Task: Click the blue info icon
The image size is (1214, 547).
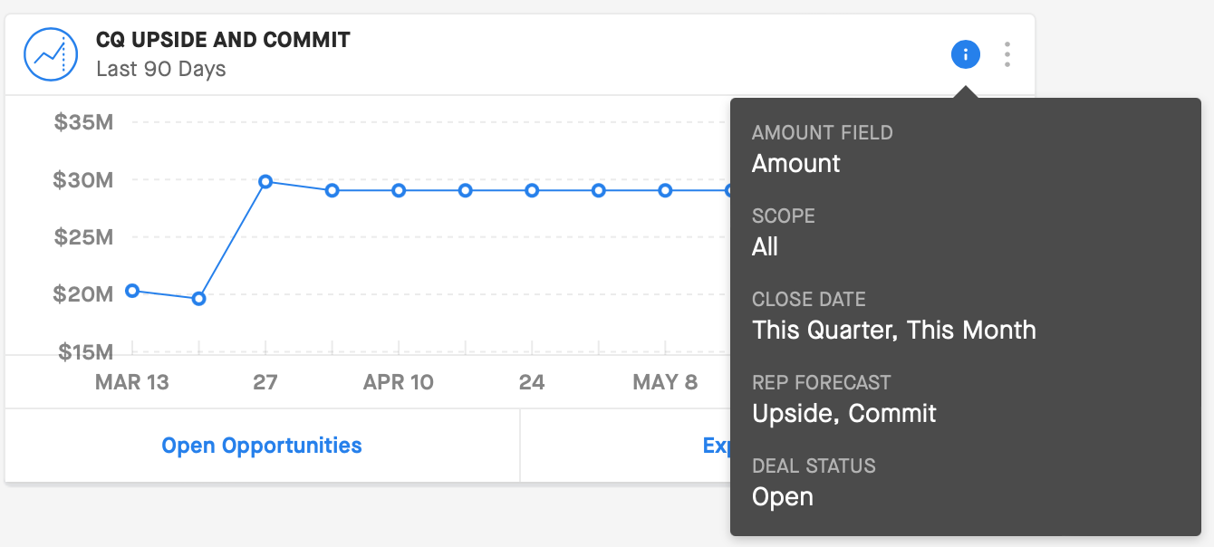Action: point(966,54)
